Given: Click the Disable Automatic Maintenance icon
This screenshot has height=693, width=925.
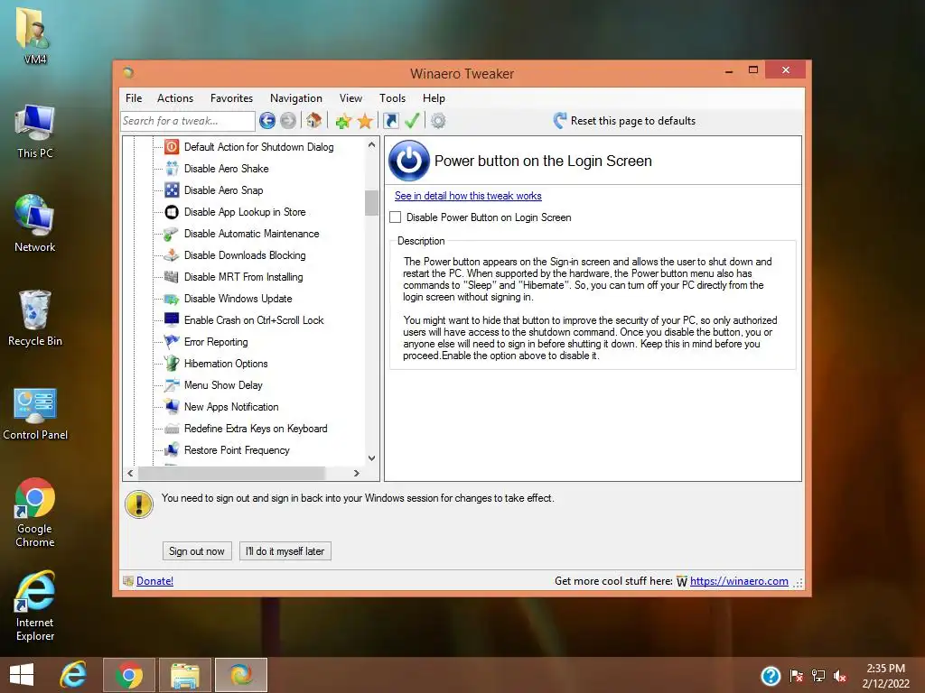Looking at the screenshot, I should [x=172, y=234].
